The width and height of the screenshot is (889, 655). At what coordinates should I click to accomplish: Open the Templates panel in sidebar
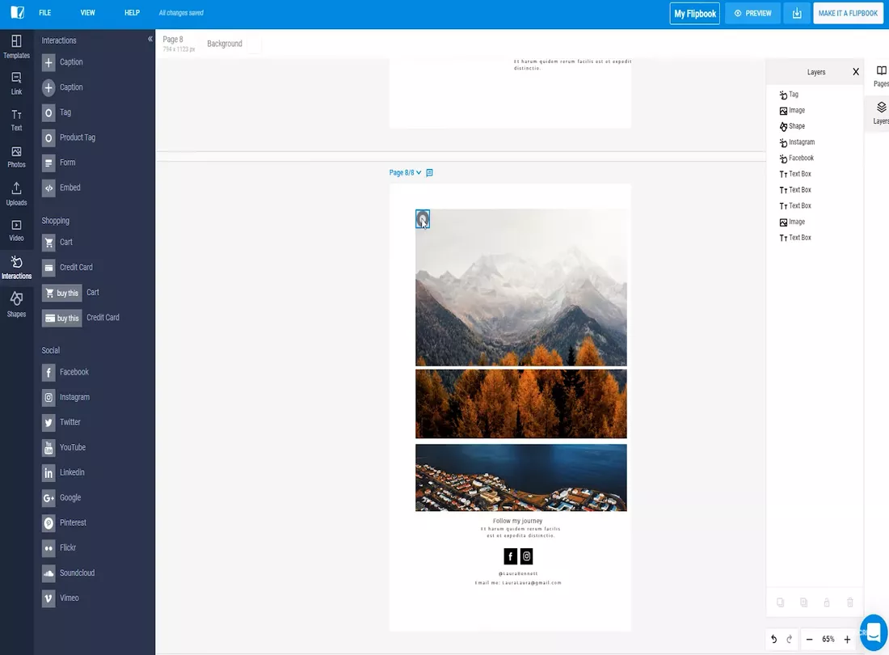(16, 46)
